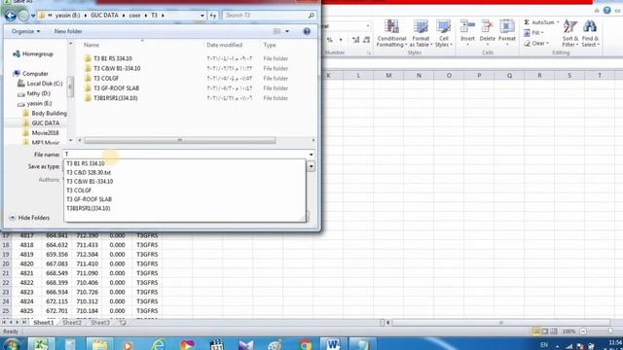The height and width of the screenshot is (350, 623).
Task: Click the dialog horizontal scrollbar thumb
Action: [179, 140]
